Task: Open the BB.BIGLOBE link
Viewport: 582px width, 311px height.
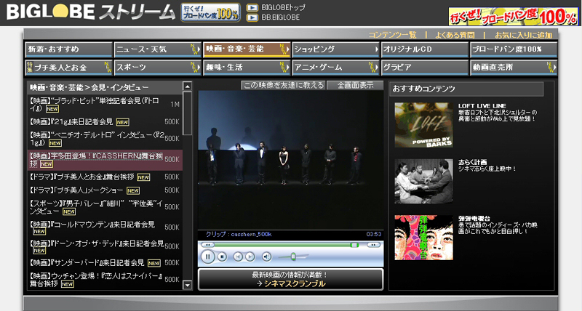Action: (x=280, y=17)
